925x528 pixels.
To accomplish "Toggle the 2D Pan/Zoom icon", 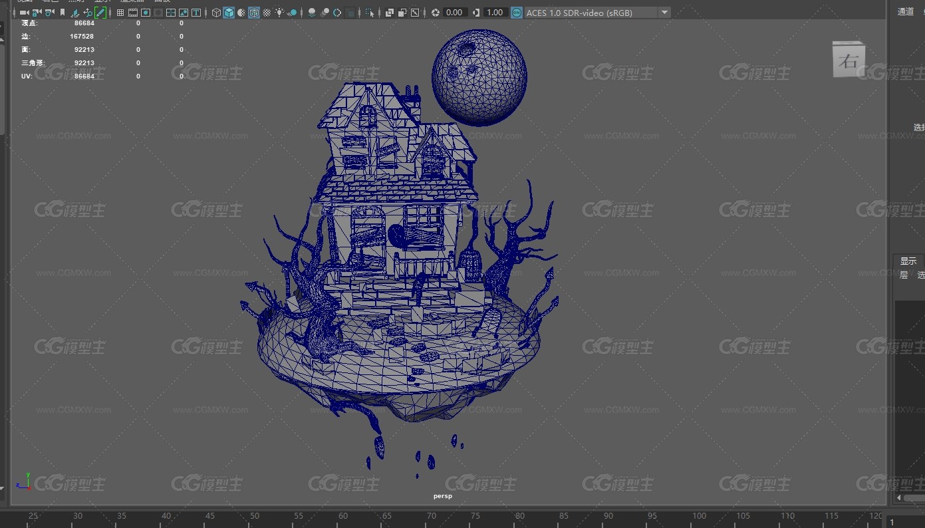I will [x=87, y=13].
